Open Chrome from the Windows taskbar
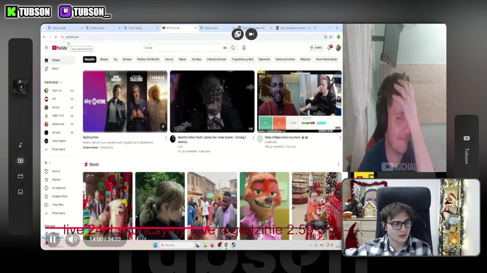This screenshot has width=487, height=273. tap(226, 245)
